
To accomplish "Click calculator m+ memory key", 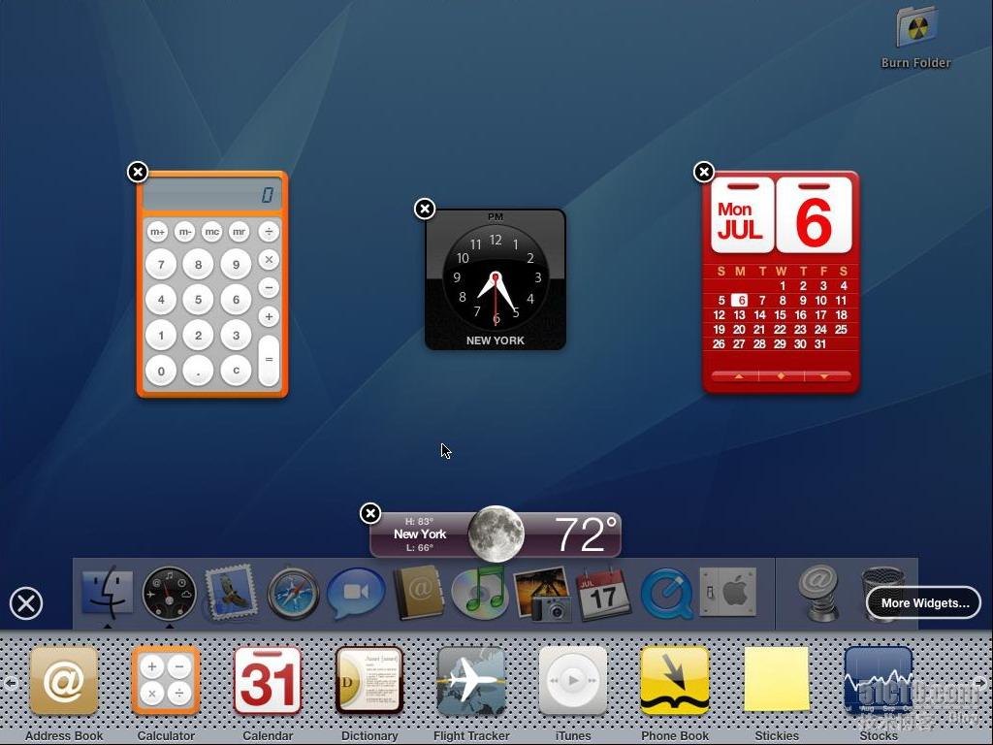I will tap(158, 232).
